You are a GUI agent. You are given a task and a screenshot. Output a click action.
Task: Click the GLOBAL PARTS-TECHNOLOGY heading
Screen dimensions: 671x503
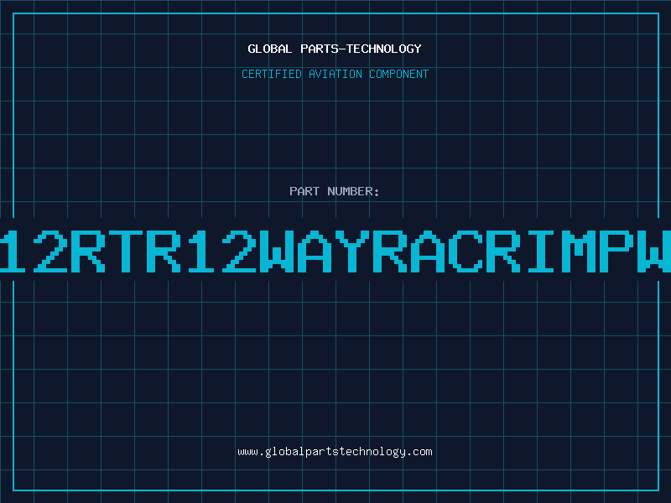(x=335, y=49)
